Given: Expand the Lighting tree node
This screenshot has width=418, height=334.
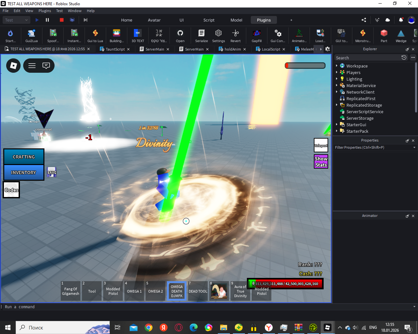Looking at the screenshot, I should 337,79.
